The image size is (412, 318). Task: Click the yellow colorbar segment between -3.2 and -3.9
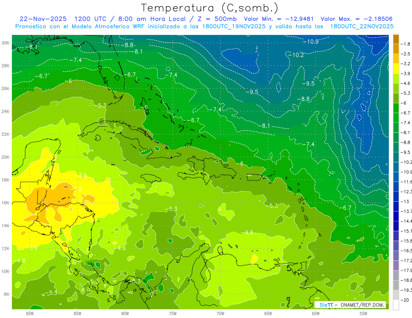coord(396,69)
